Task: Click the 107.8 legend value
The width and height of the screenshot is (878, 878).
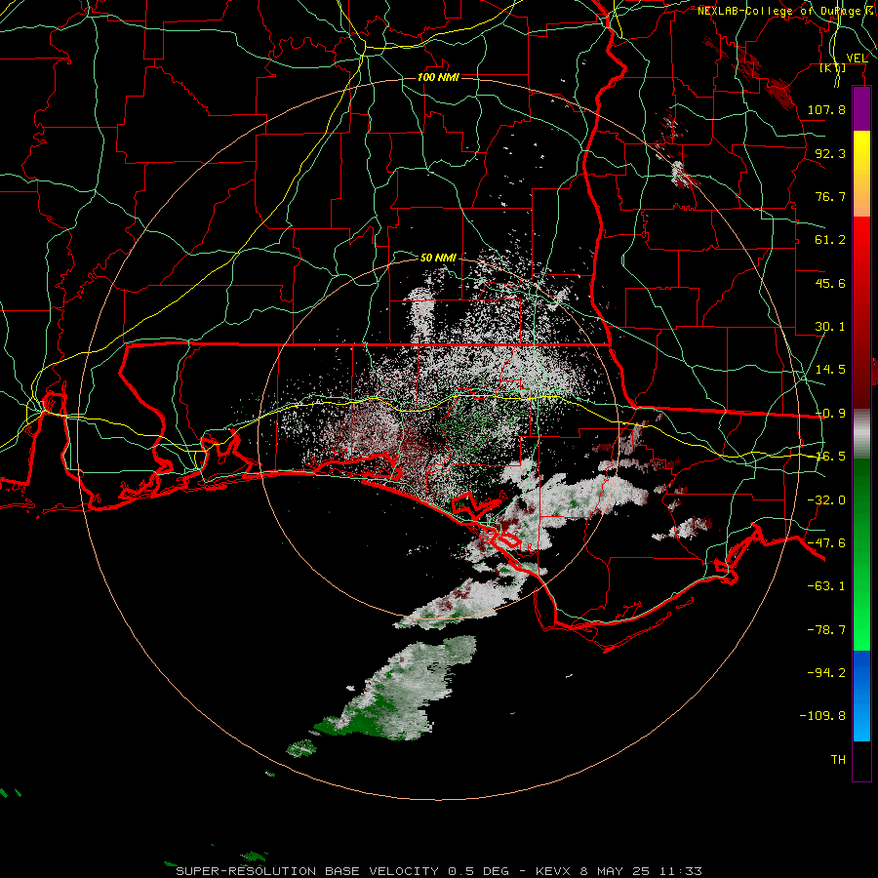Action: click(826, 109)
